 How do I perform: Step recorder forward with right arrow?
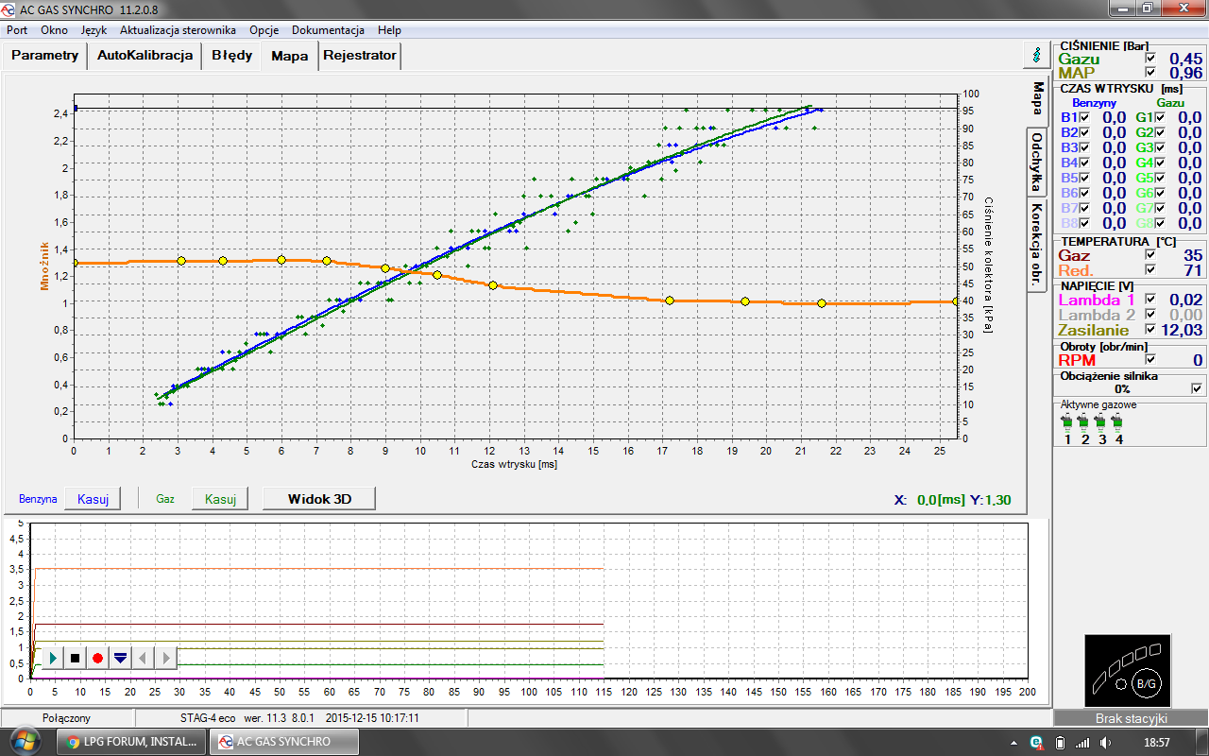[x=165, y=658]
